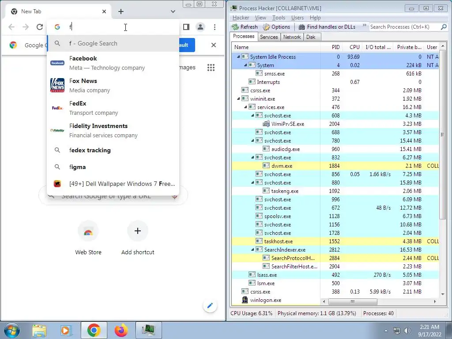Dismiss the default browser info bar
The image size is (452, 339).
click(213, 45)
